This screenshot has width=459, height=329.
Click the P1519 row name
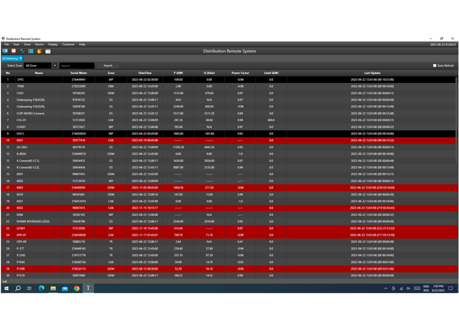[21, 276]
